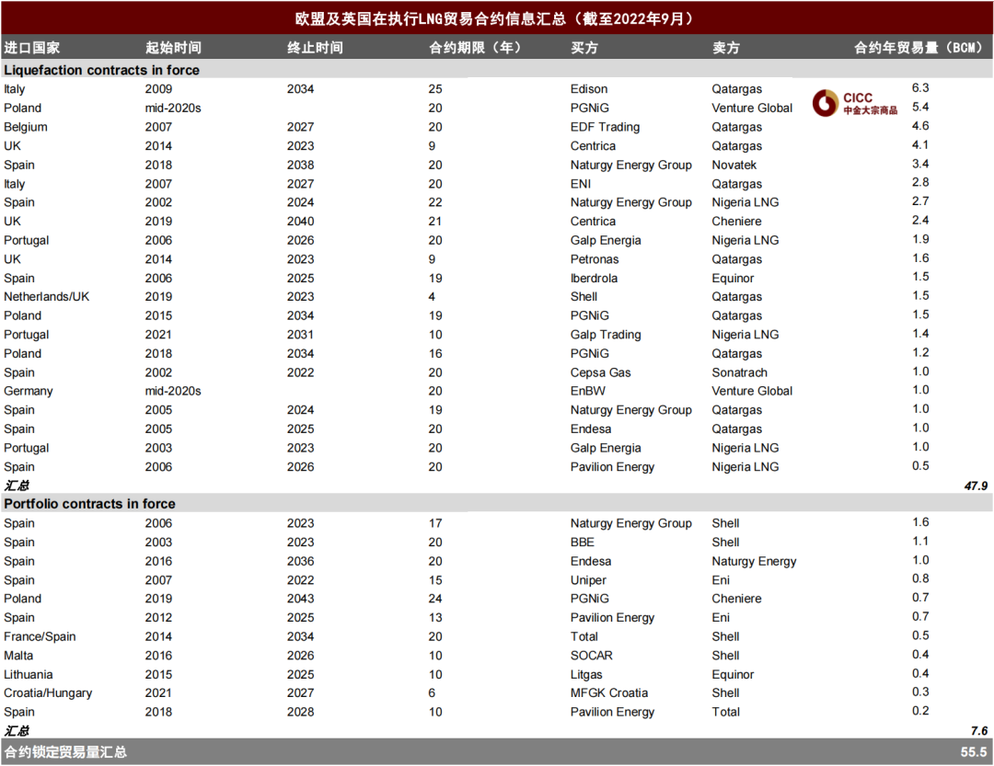Select the volume value 3.4
Viewport: 994px width, 766px height.
tap(920, 164)
